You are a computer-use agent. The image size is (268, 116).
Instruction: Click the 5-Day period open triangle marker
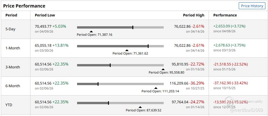click(x=91, y=31)
